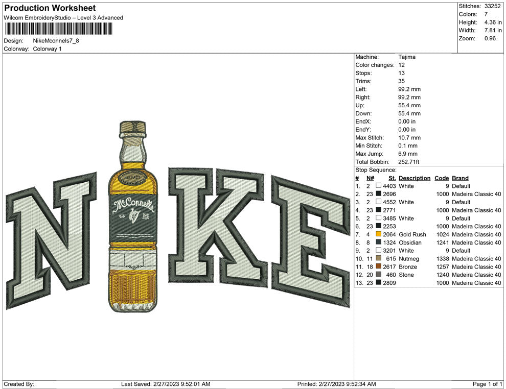Click the Stop Sequence heading

click(x=376, y=170)
